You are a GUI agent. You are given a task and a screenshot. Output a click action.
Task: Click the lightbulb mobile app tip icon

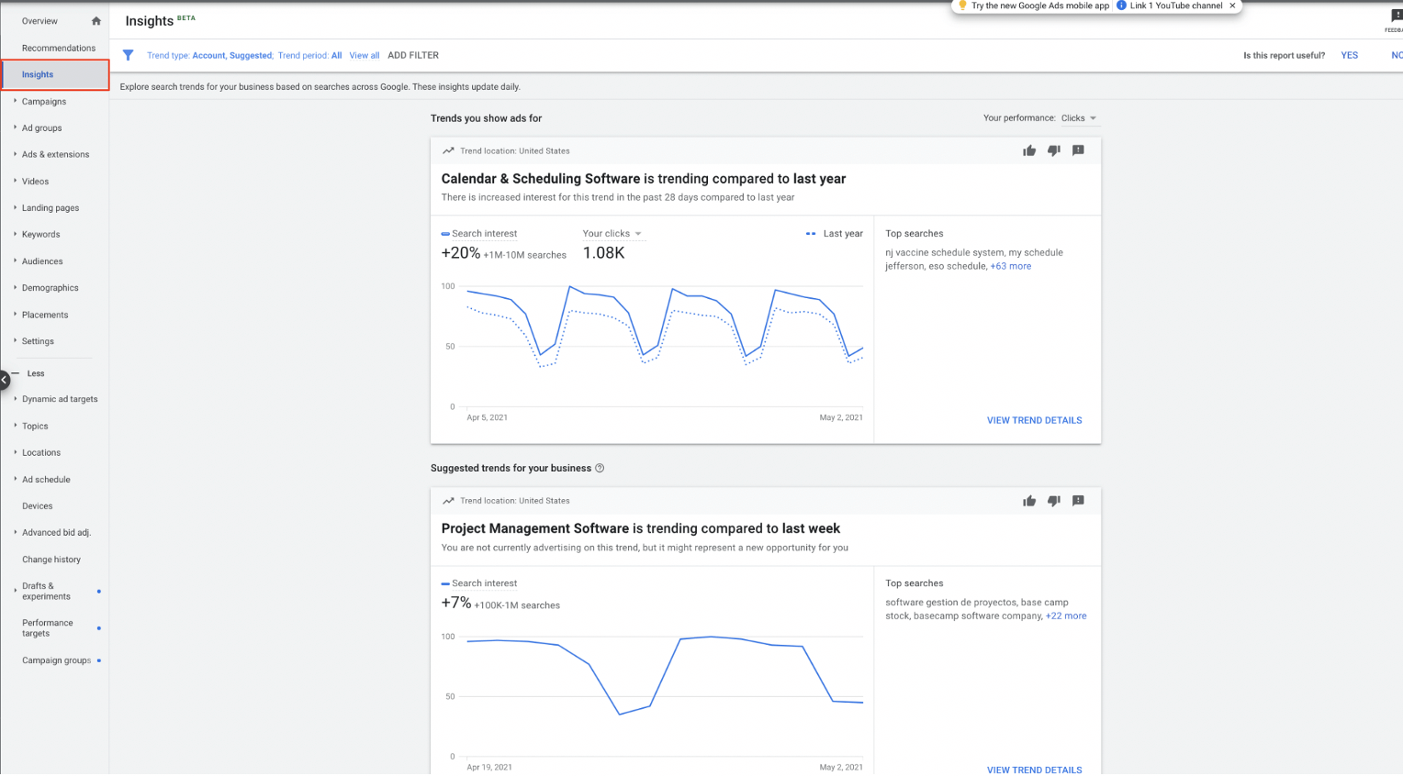pyautogui.click(x=962, y=6)
